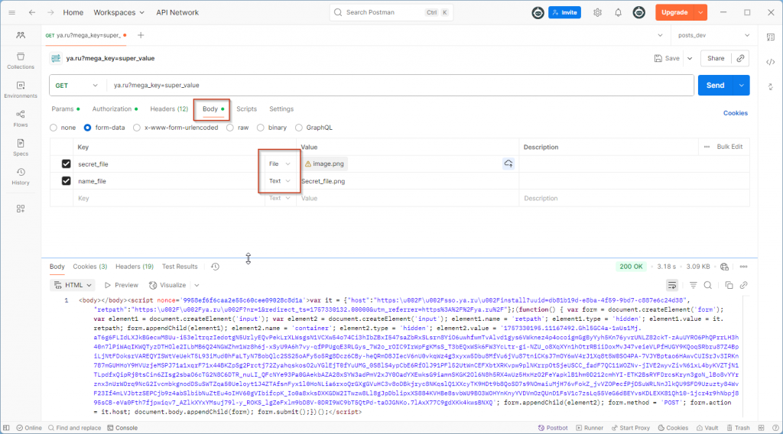The width and height of the screenshot is (783, 434).
Task: Open the HTML response format dropdown
Action: click(x=73, y=285)
